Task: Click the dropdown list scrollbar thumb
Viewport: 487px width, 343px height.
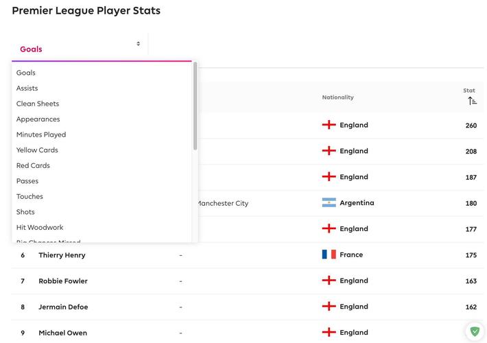Action: tap(195, 106)
